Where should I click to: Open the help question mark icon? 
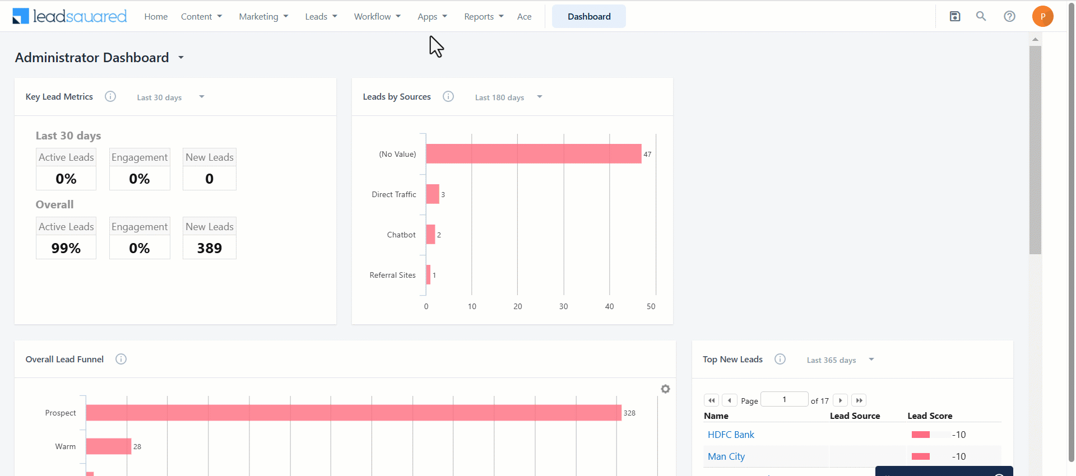[x=1009, y=16]
